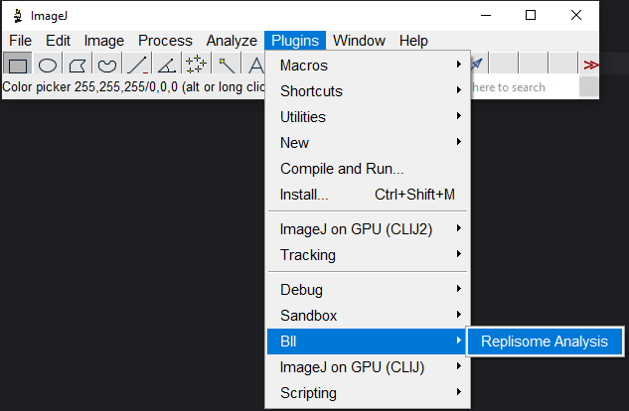This screenshot has height=411, width=629.
Task: Click the ImageJ microscope title icon
Action: coord(17,16)
